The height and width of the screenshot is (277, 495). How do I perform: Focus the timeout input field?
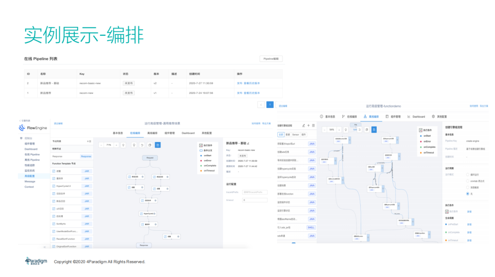255,201
